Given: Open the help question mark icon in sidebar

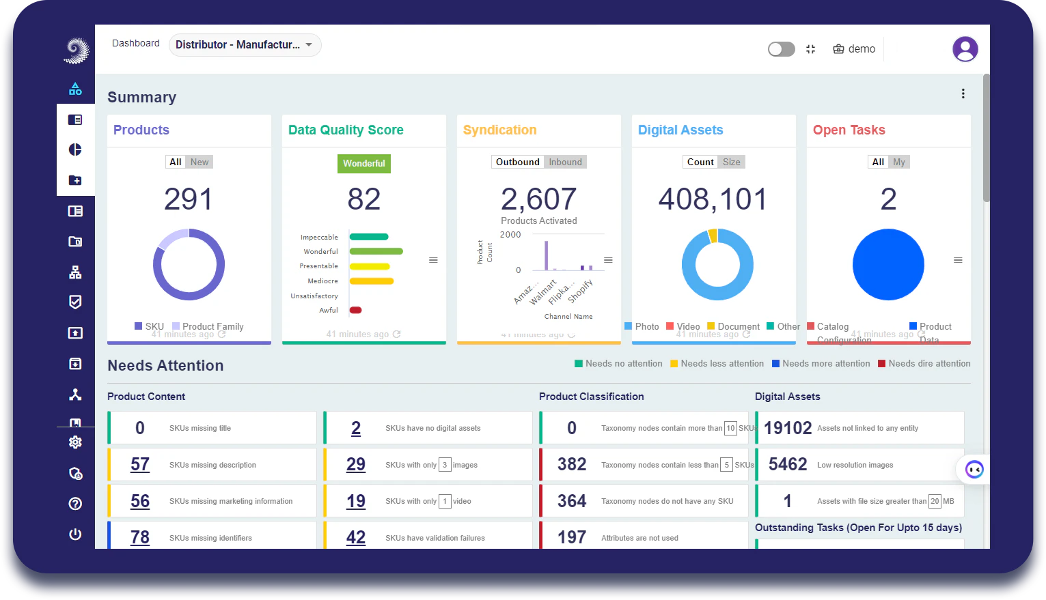Looking at the screenshot, I should point(75,503).
